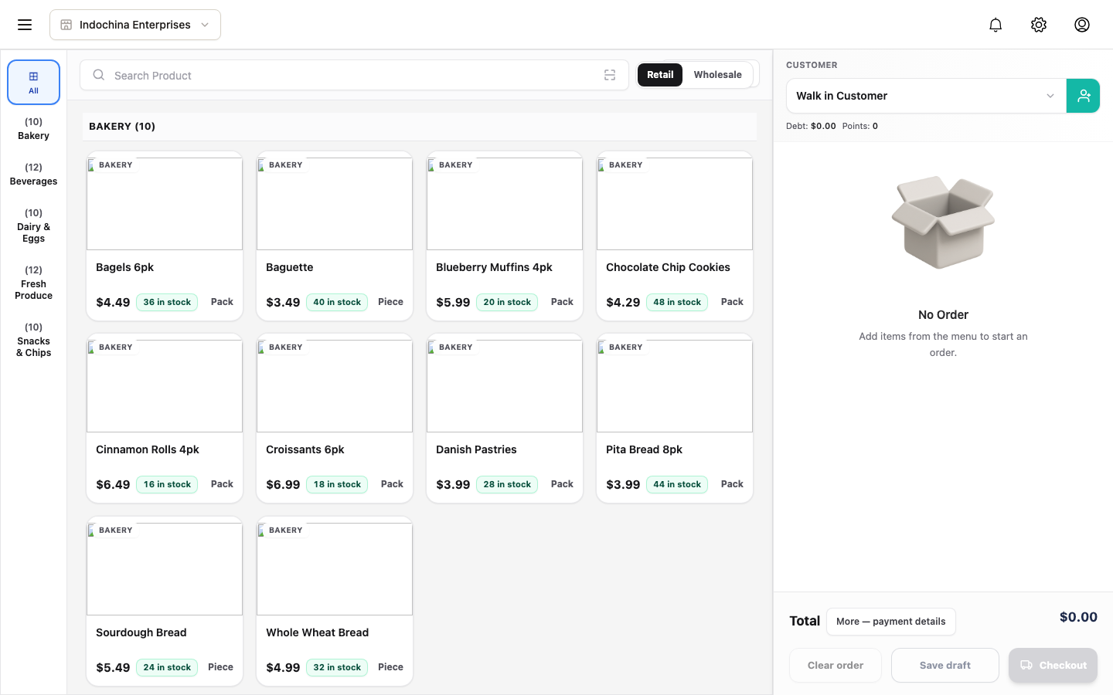Filter by the Beverages category
The height and width of the screenshot is (695, 1113).
[33, 175]
